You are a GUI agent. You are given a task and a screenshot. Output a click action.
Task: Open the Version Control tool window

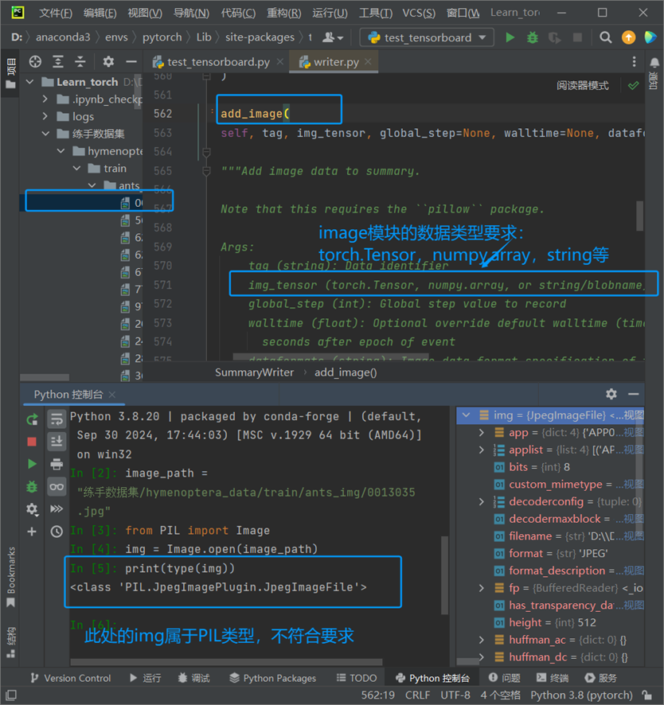tap(70, 678)
